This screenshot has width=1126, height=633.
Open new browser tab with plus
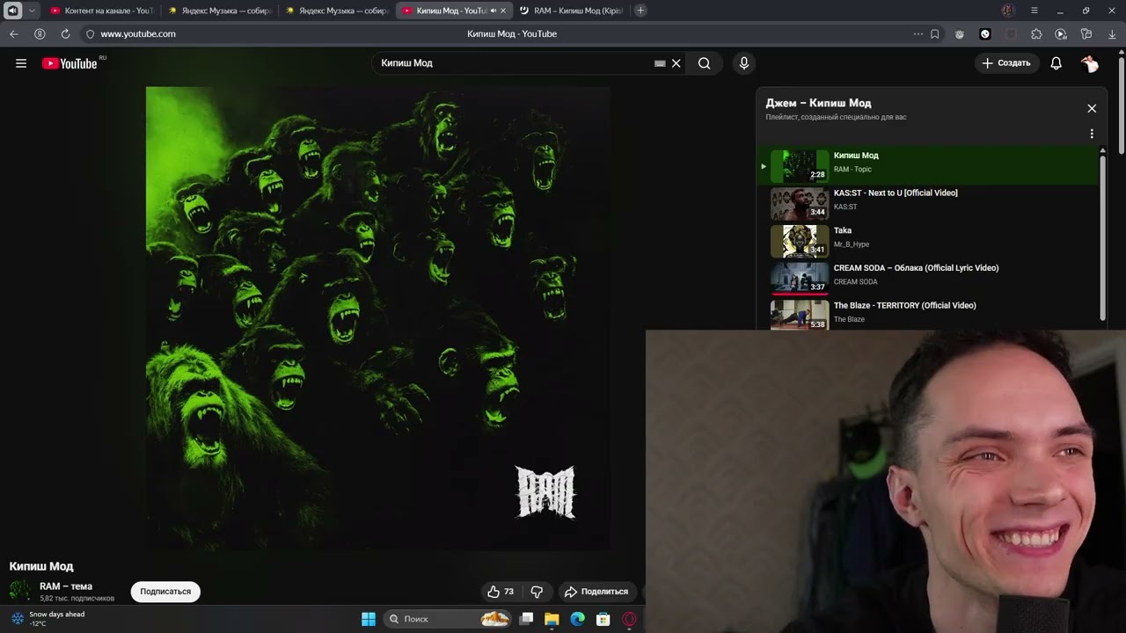point(640,11)
